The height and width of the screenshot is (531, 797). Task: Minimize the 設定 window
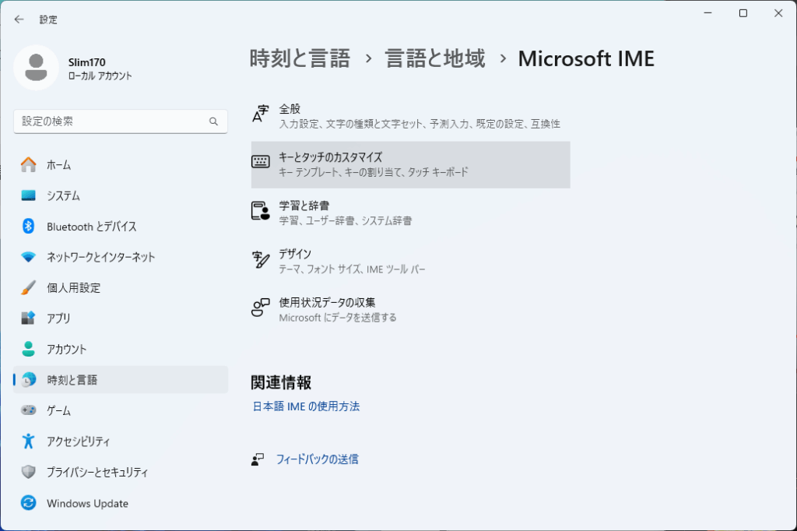tap(707, 13)
